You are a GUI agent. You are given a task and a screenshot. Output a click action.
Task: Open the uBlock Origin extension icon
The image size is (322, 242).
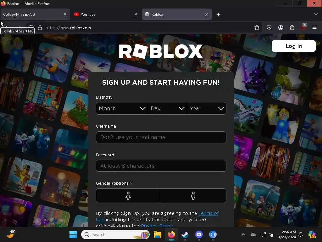(x=303, y=27)
